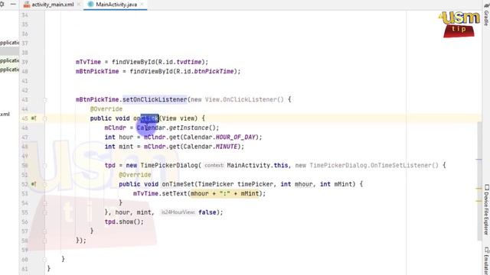Click the MINUTE constant on line 48

point(227,147)
